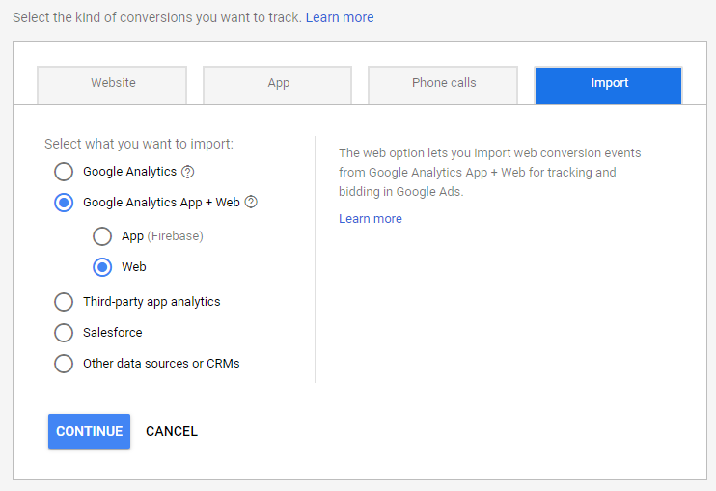
Task: Switch to the Phone calls tab
Action: click(x=443, y=85)
